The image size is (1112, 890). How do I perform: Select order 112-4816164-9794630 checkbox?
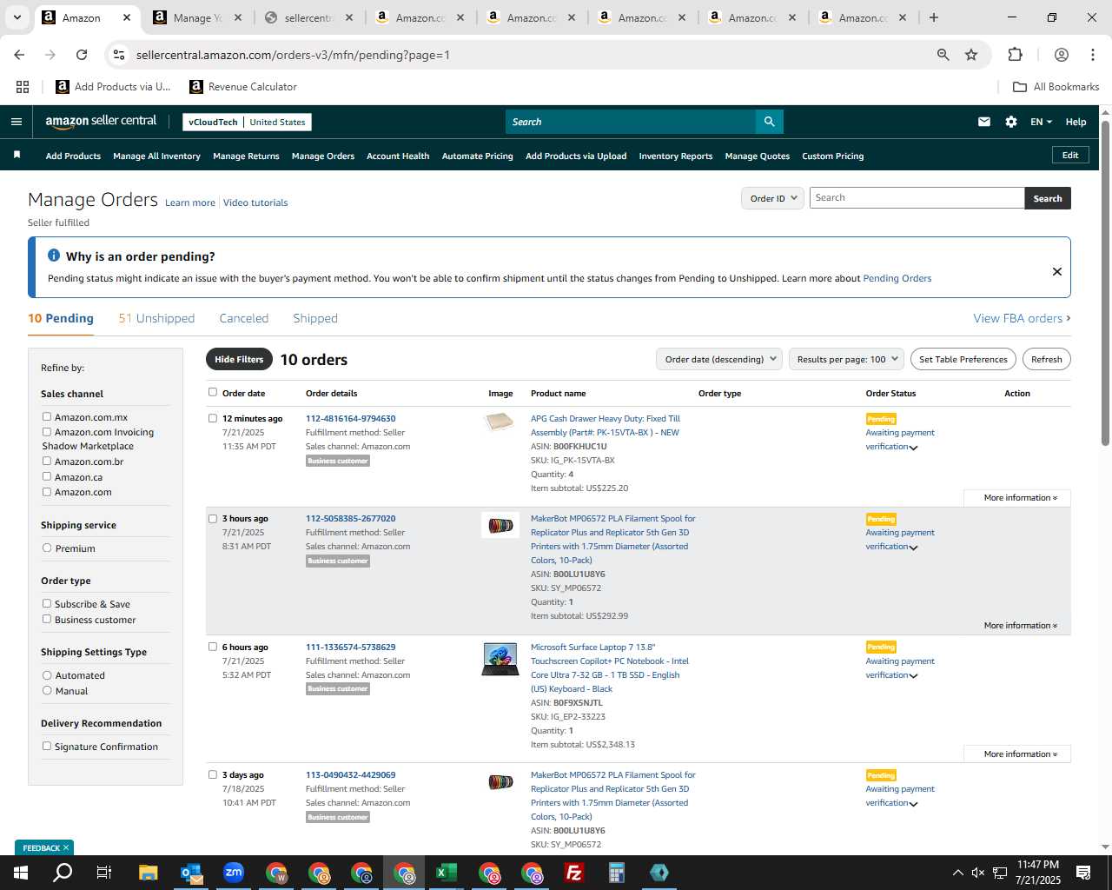click(213, 418)
